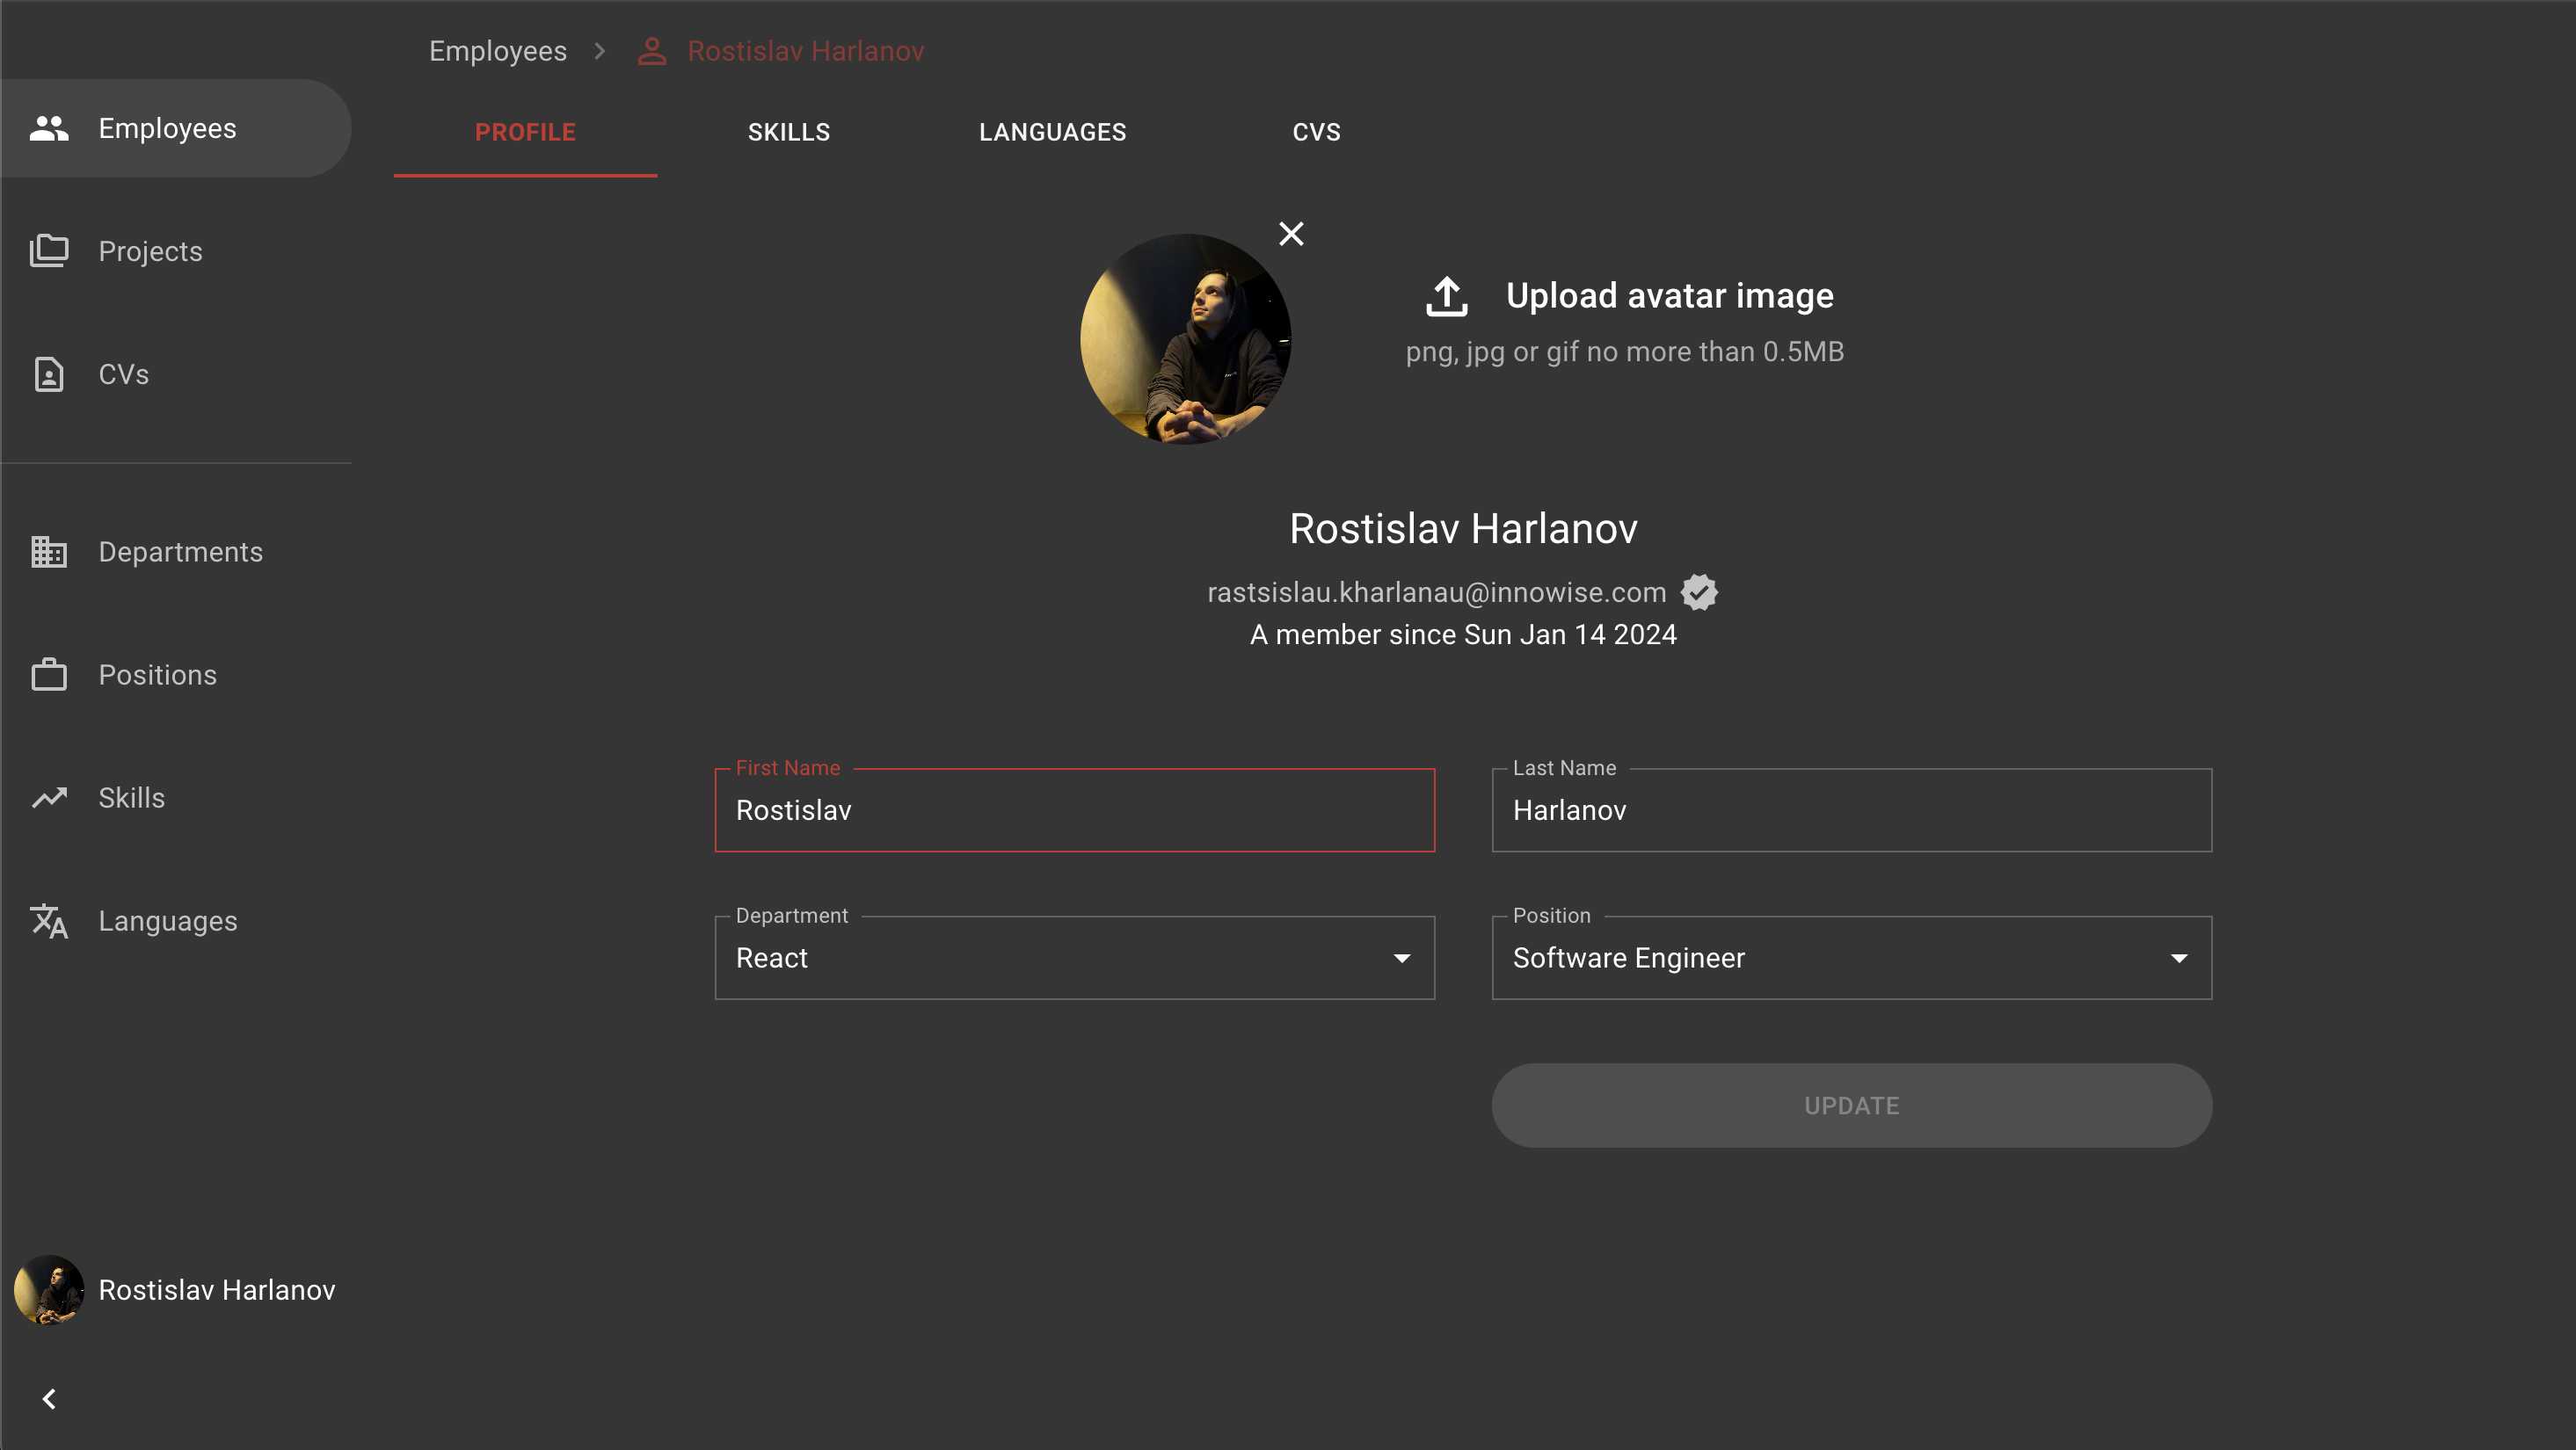Switch to the Skills tab
2576x1450 pixels.
tap(788, 132)
